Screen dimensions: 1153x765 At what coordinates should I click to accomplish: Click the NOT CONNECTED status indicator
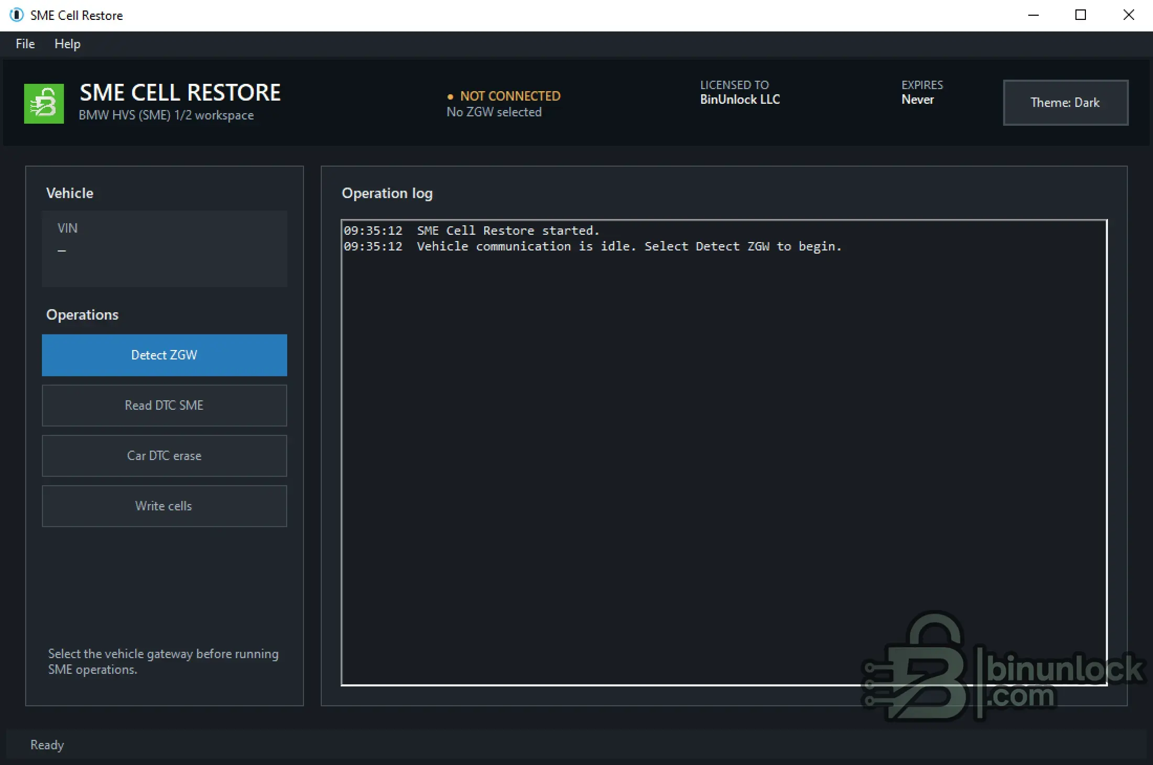504,96
